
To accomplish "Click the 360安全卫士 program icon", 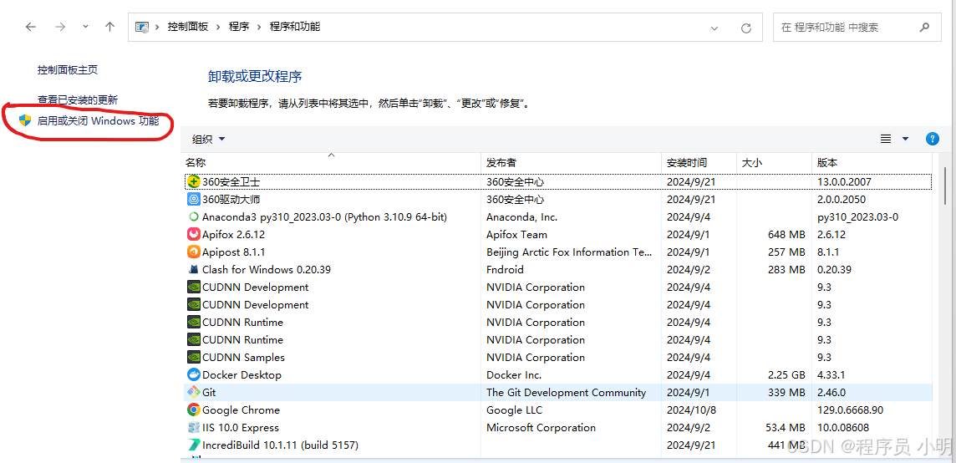I will [x=193, y=182].
